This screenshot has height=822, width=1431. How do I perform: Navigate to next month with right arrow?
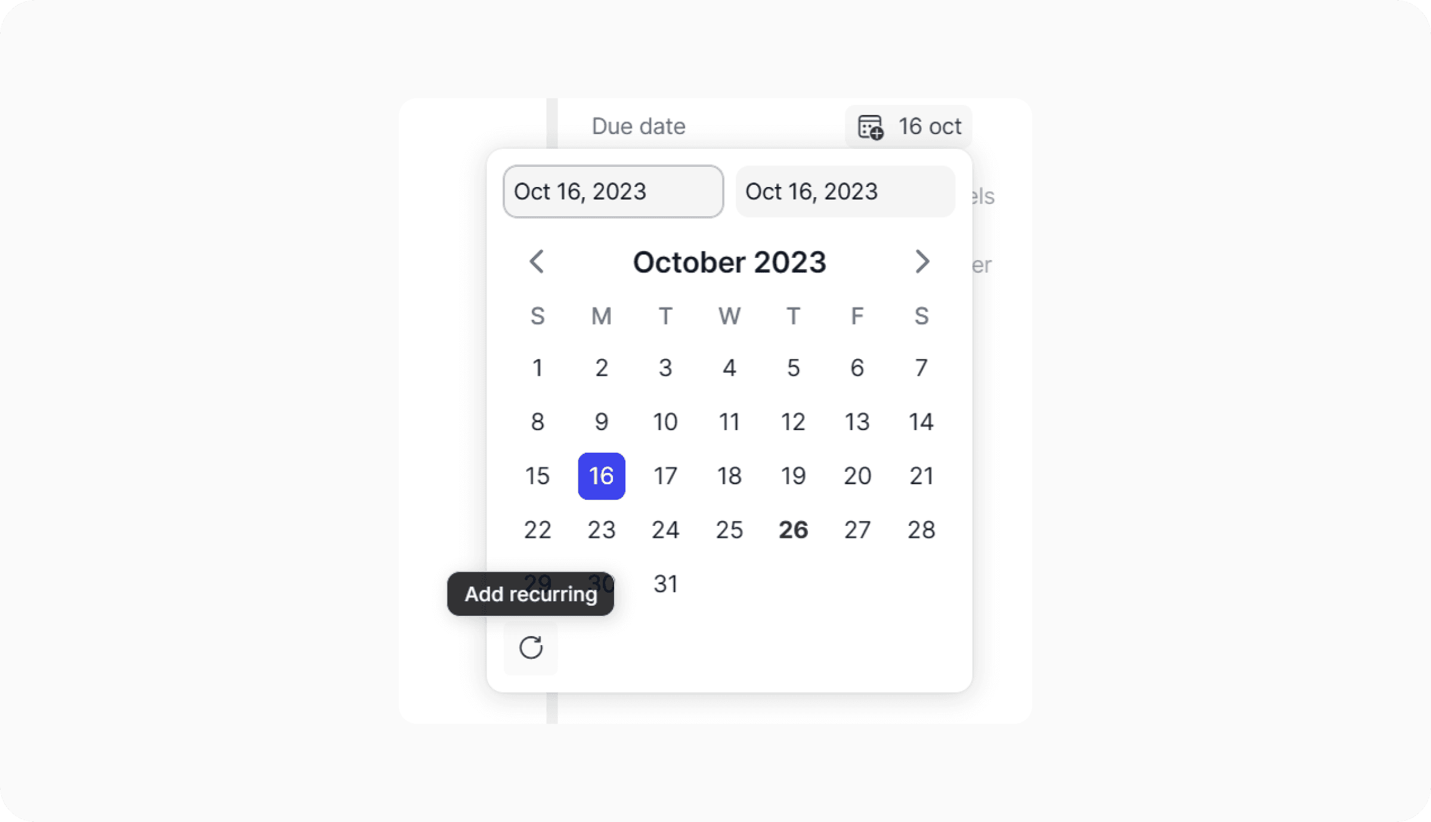(922, 262)
